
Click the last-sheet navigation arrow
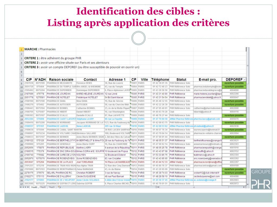click(28, 187)
